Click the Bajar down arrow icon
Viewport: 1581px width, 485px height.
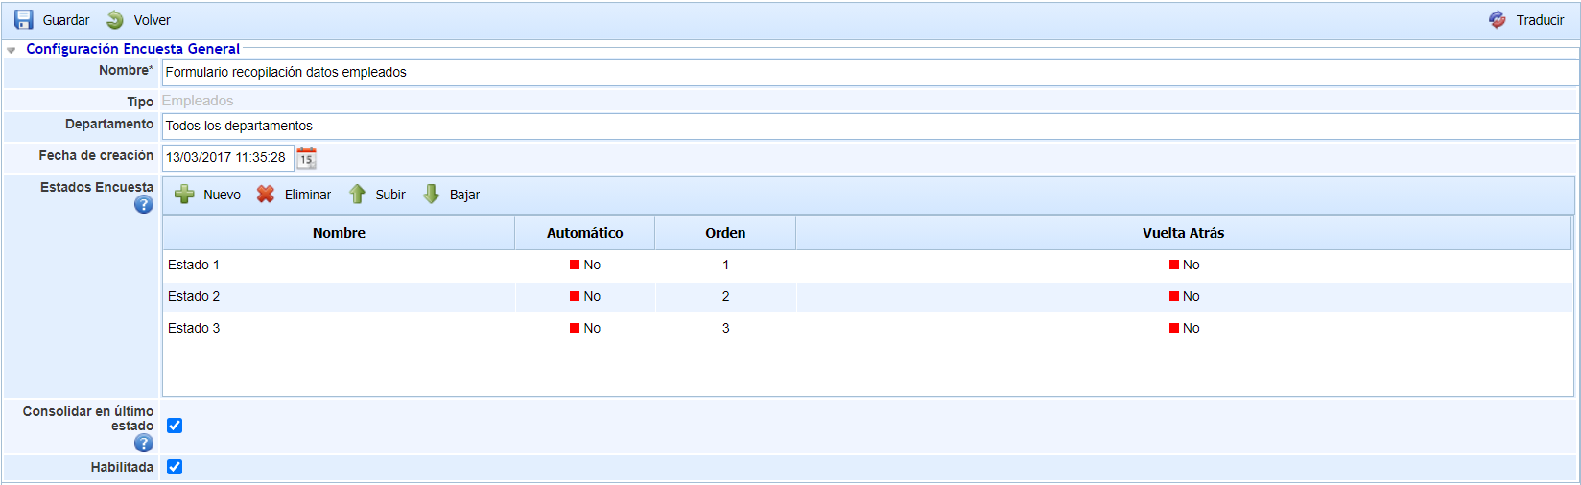[x=432, y=195]
